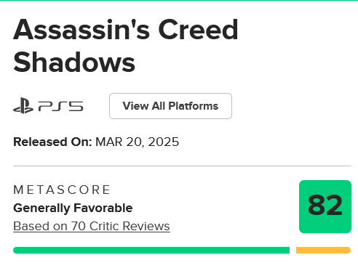Click the word Creed in the title
Screen dimensions: 358x268
[x=198, y=30]
